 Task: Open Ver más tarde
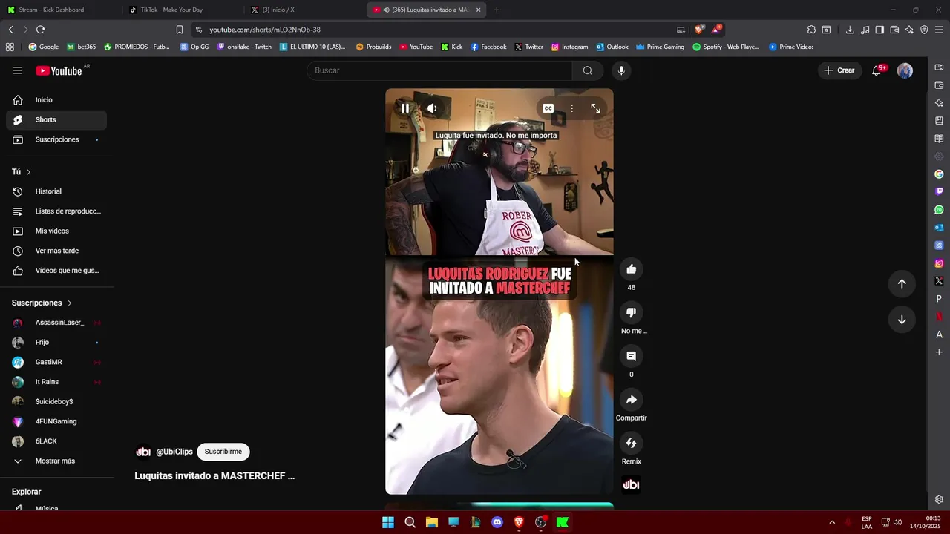coord(56,251)
